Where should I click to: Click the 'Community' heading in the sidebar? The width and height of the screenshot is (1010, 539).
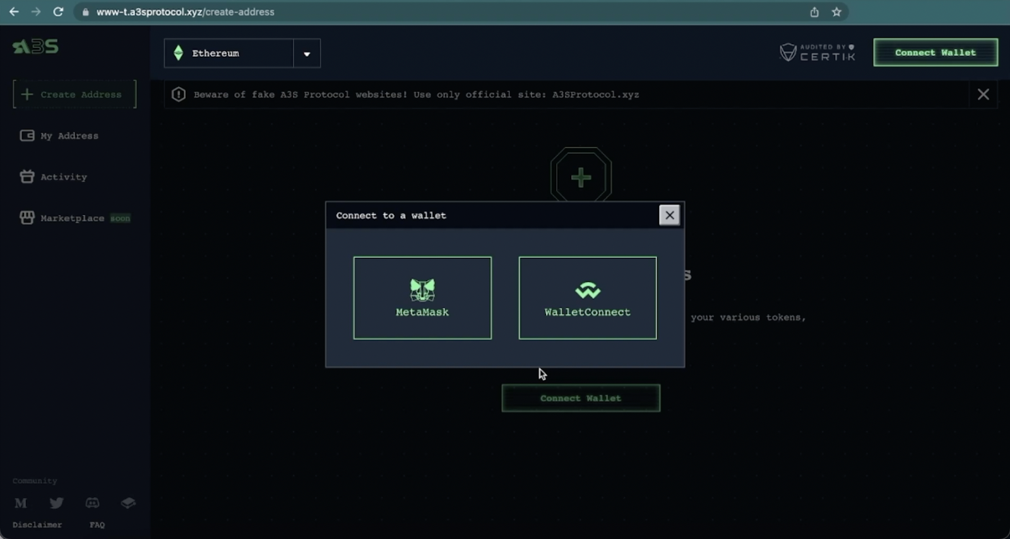[x=35, y=481]
